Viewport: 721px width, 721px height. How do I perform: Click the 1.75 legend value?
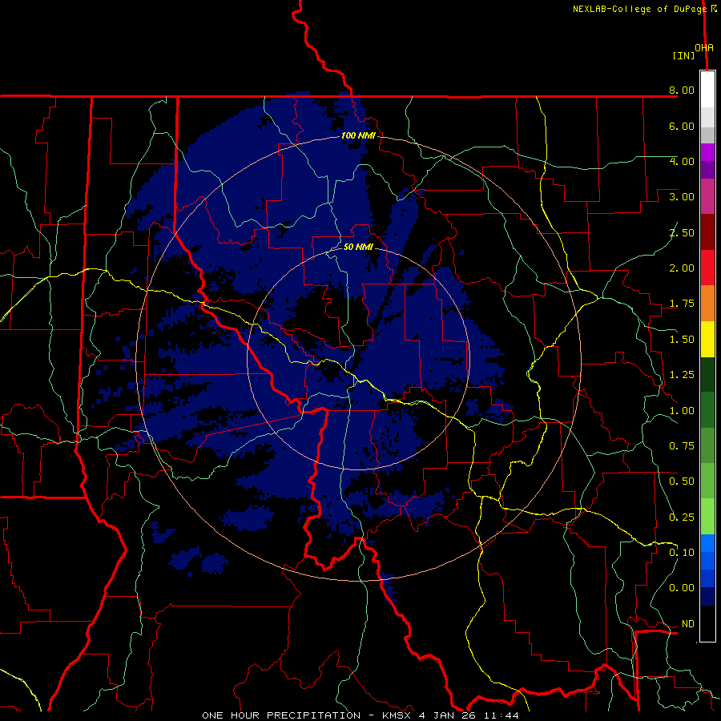click(x=682, y=304)
